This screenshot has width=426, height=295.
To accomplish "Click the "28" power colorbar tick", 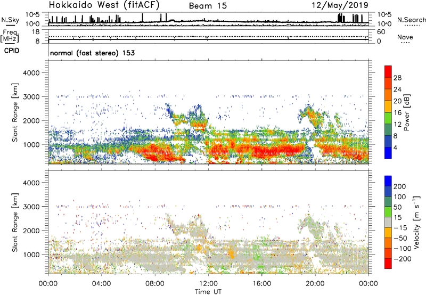I will tap(397, 78).
